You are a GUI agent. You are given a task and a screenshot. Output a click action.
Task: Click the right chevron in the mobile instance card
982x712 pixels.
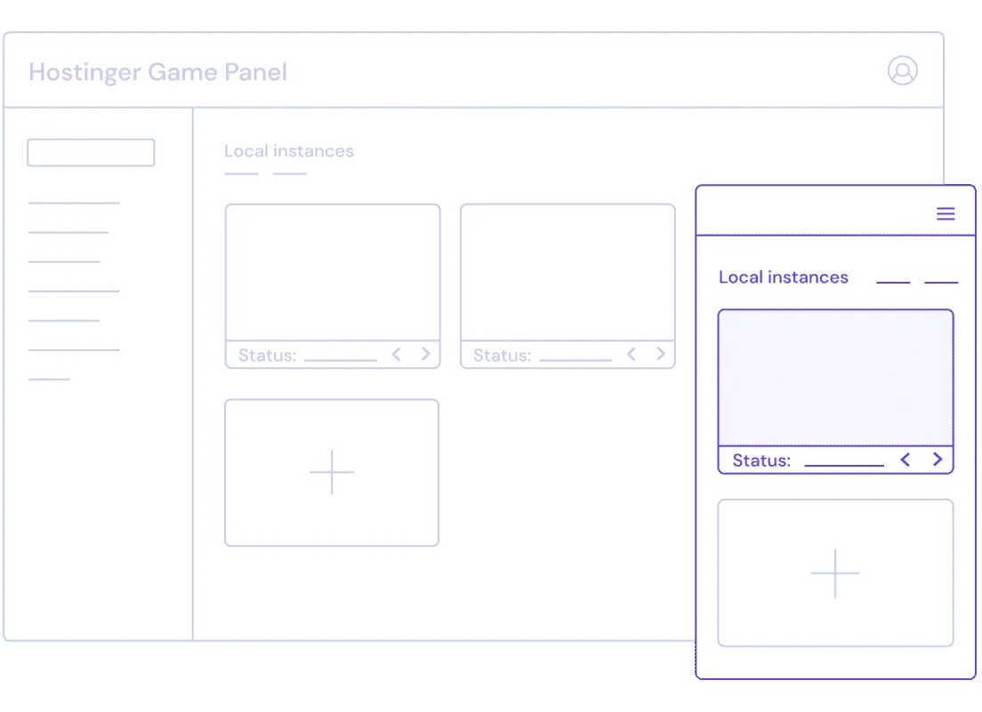938,460
